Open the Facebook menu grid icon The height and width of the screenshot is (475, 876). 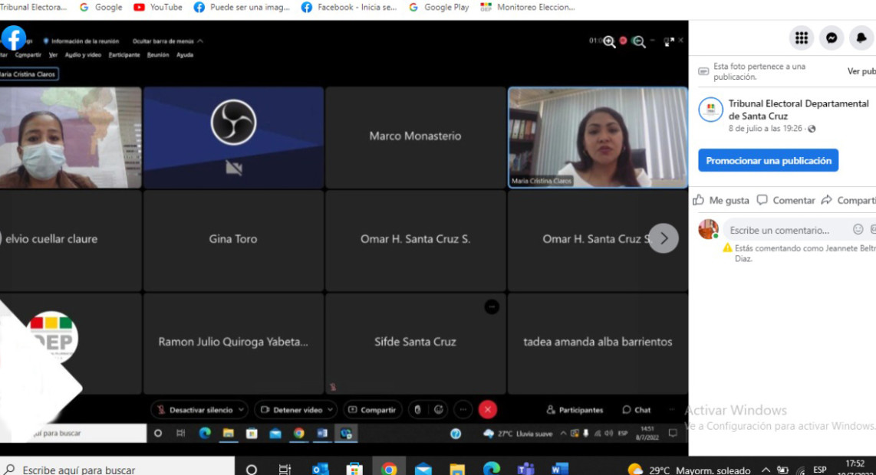[x=801, y=38]
